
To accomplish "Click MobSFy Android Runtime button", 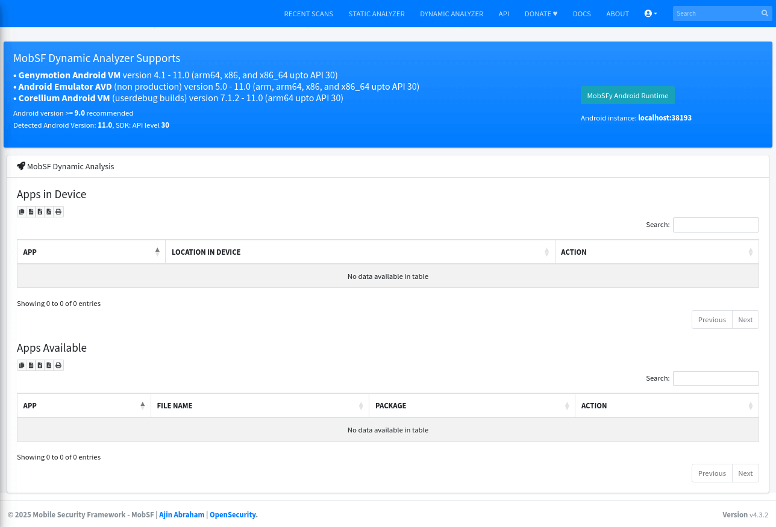I will pyautogui.click(x=628, y=96).
